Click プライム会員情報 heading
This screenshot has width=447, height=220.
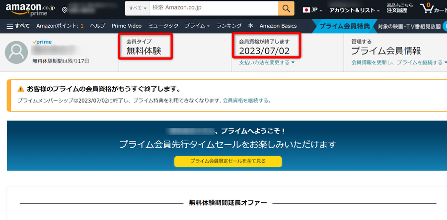point(386,51)
